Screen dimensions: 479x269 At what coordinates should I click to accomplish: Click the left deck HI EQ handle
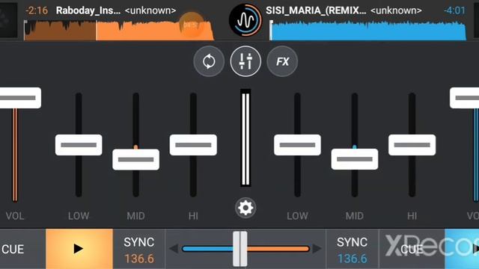[193, 145]
